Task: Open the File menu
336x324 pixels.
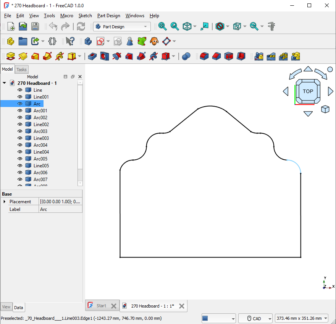Action: pos(8,16)
